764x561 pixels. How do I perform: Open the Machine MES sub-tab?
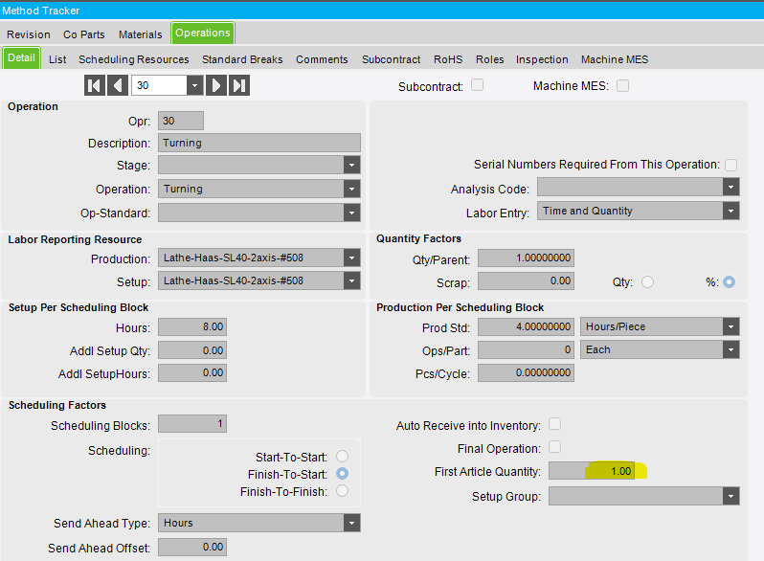[615, 59]
